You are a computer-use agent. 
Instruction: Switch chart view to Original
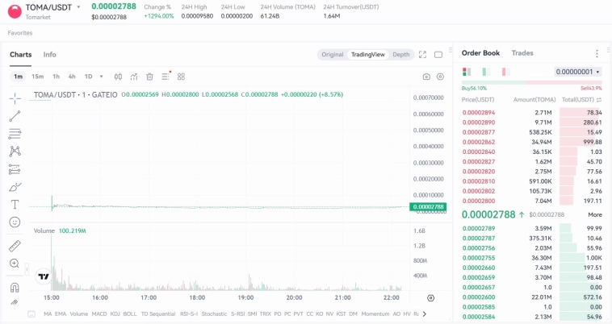[332, 55]
